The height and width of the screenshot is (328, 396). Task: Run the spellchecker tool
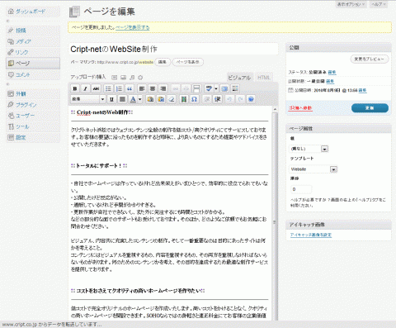pos(209,88)
